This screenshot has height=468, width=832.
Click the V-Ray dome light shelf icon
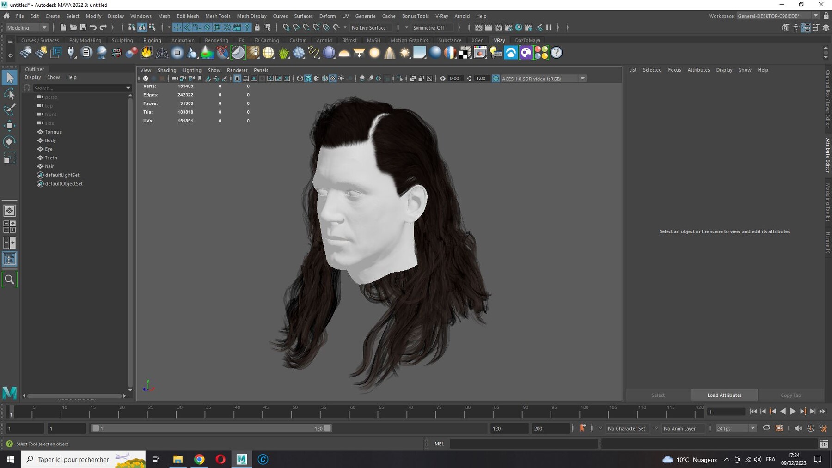[x=344, y=53]
